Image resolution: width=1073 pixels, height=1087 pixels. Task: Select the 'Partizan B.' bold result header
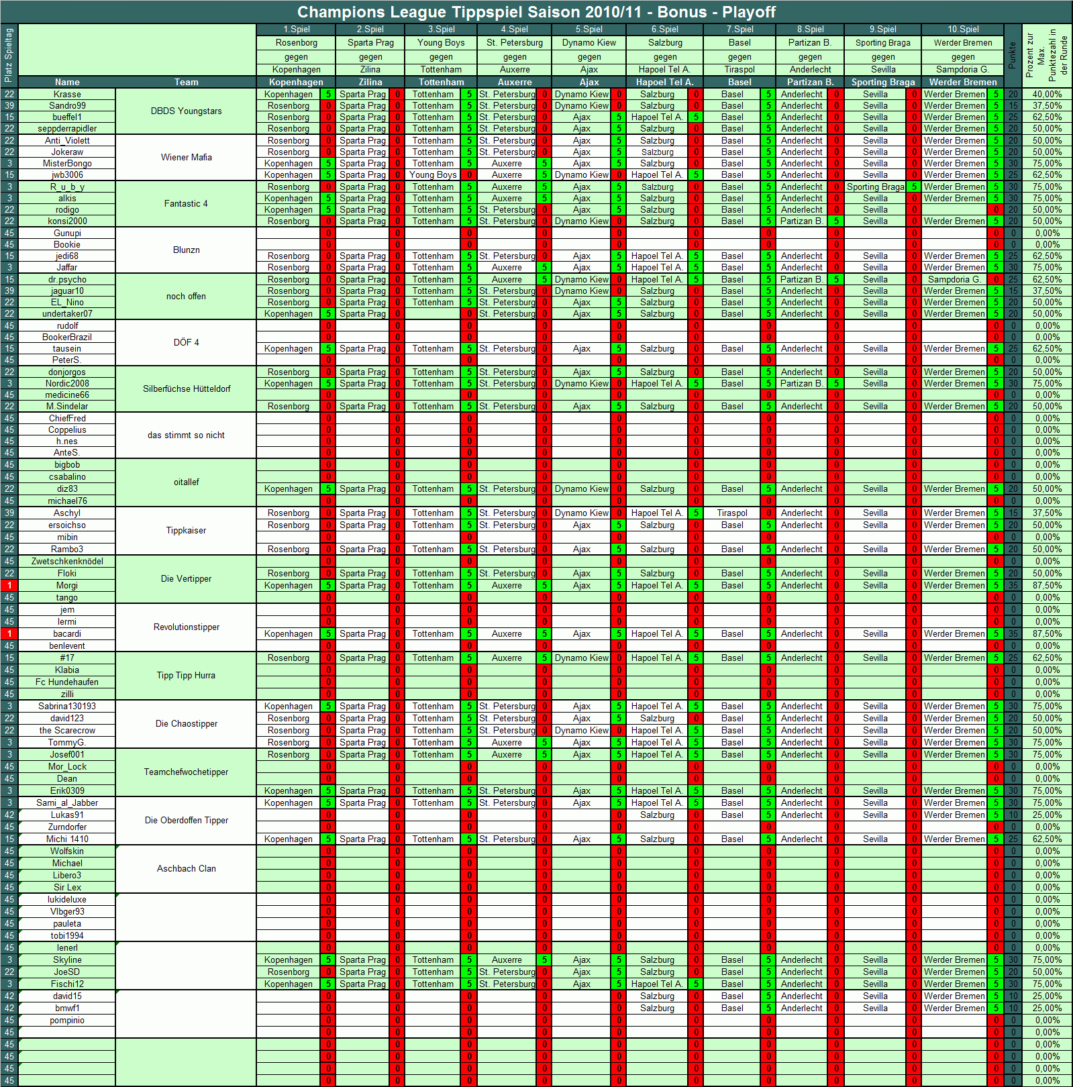click(x=810, y=82)
